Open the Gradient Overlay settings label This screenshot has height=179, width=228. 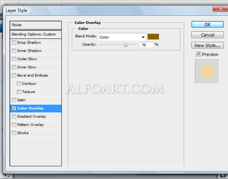pos(31,117)
